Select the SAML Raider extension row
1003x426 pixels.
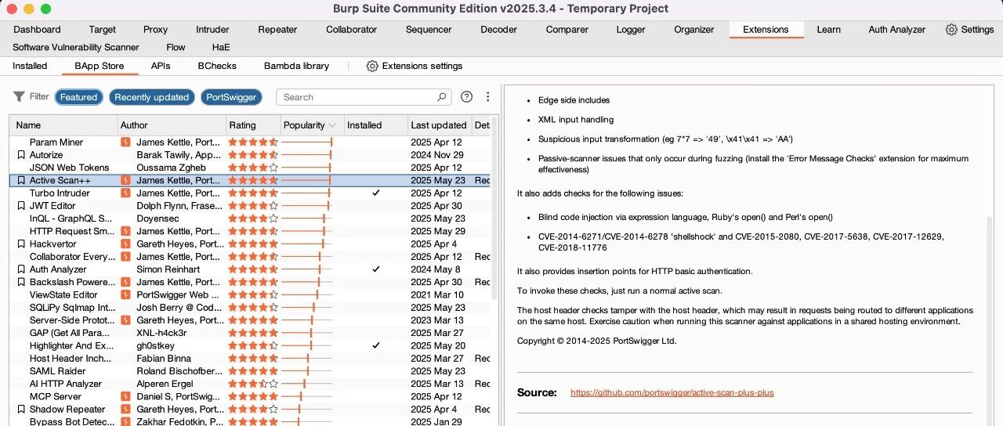point(251,371)
